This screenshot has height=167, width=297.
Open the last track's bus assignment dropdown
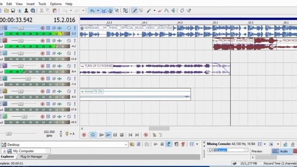click(x=65, y=116)
